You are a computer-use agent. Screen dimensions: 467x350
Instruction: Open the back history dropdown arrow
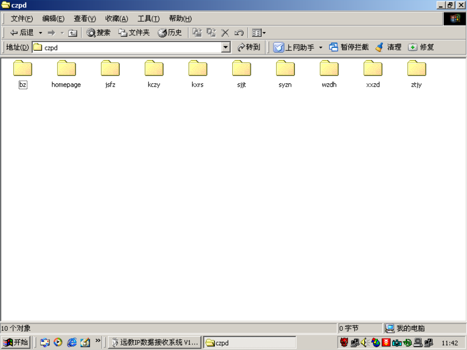pyautogui.click(x=40, y=33)
